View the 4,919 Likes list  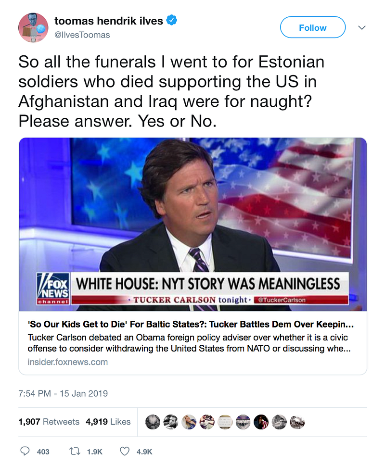click(x=108, y=422)
